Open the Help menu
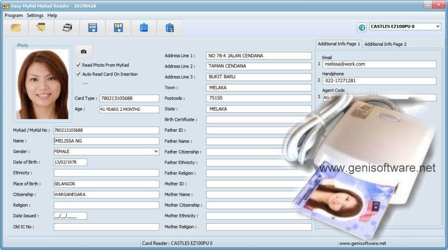The image size is (448, 250). [x=52, y=15]
